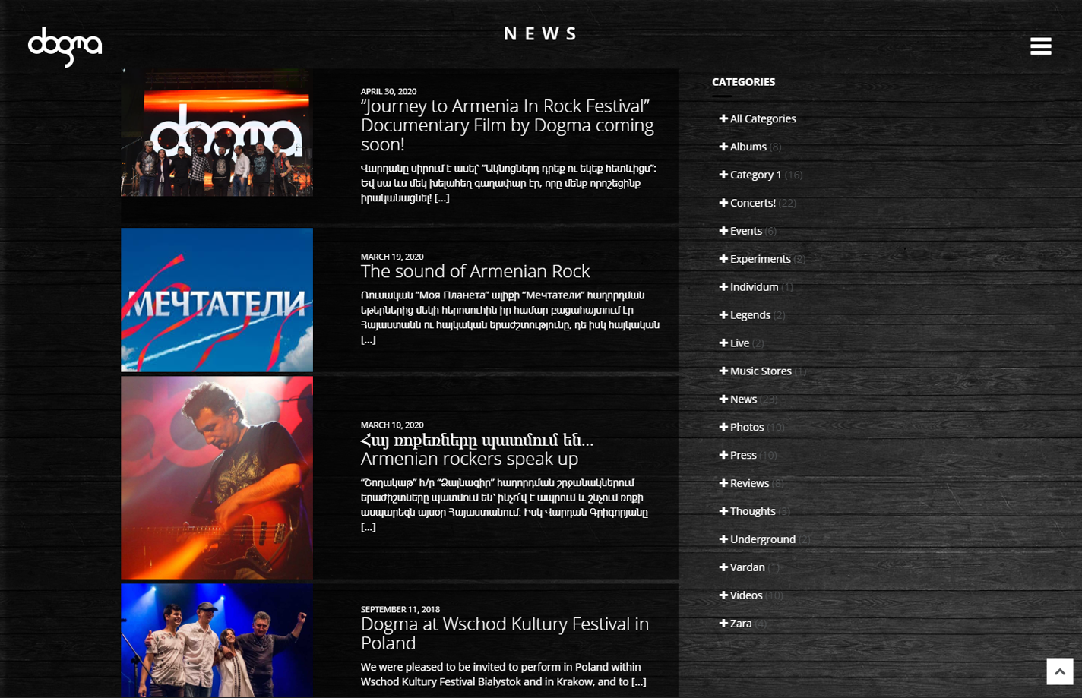1082x698 pixels.
Task: Click "We were pleased to be invited" excerpt
Action: 504,674
